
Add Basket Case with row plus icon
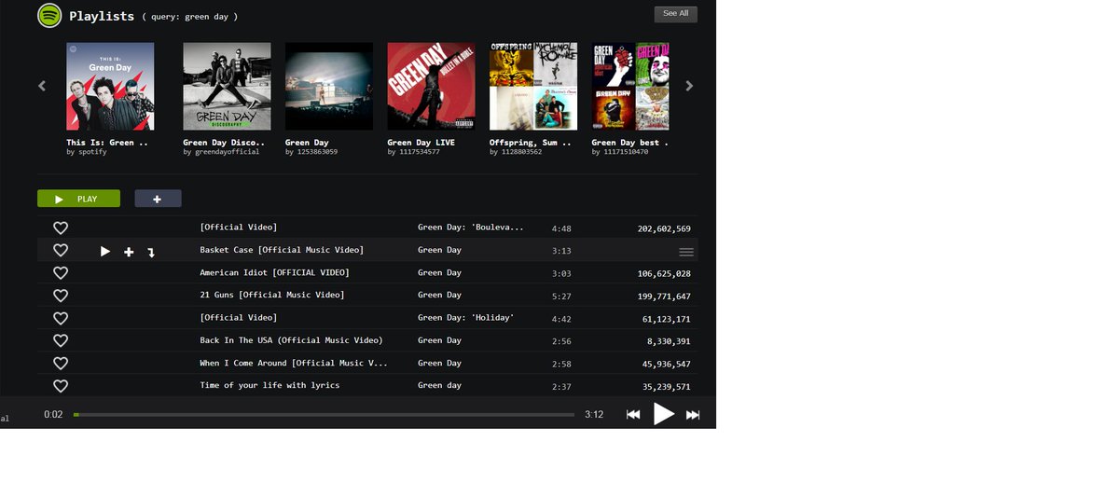point(129,252)
